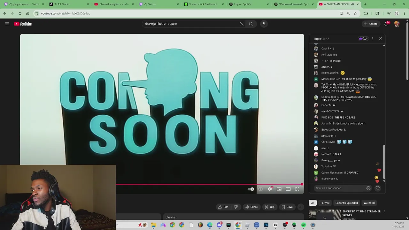
Task: Start voice search with the microphone
Action: click(x=264, y=24)
